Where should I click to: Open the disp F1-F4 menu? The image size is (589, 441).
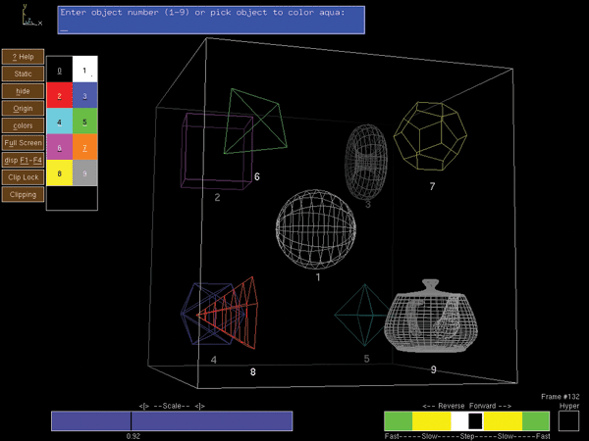pos(23,160)
